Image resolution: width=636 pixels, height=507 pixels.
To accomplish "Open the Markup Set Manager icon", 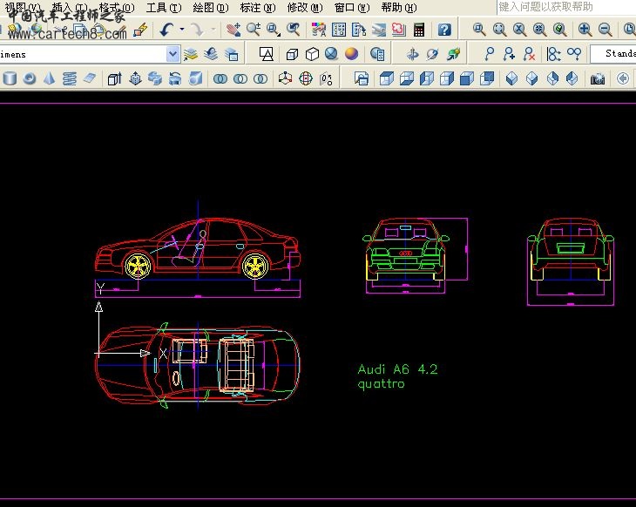I will (399, 30).
